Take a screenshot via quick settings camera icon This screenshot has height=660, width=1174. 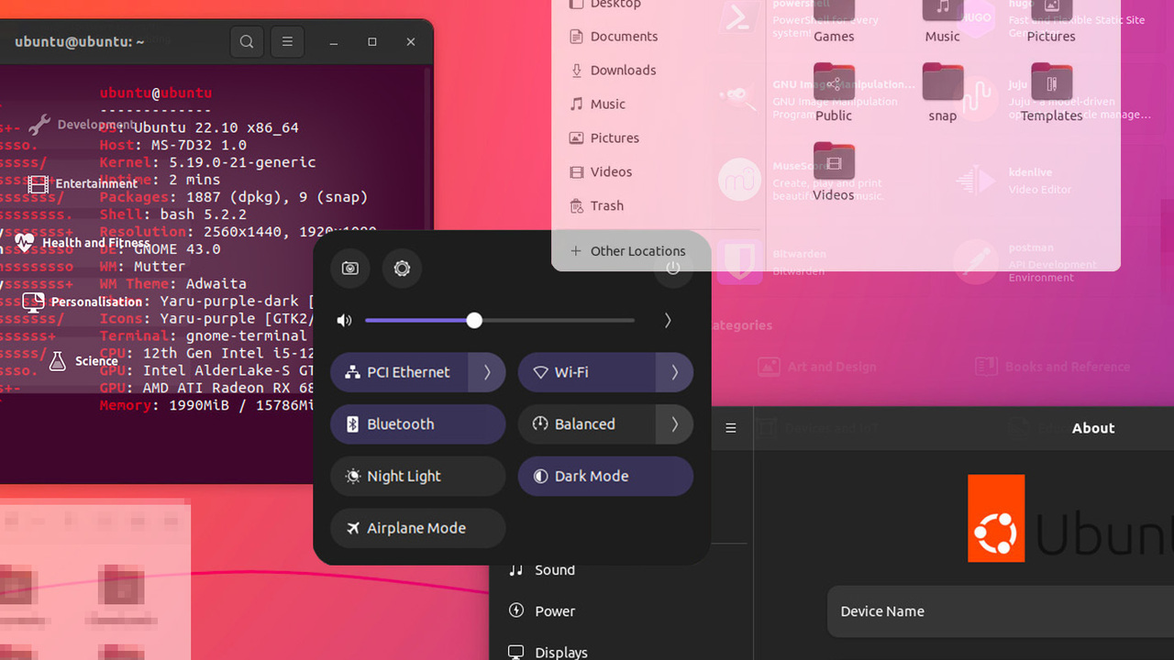click(349, 269)
